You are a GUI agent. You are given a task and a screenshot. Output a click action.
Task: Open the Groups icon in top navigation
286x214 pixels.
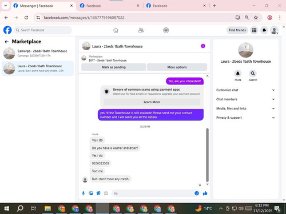click(166, 30)
